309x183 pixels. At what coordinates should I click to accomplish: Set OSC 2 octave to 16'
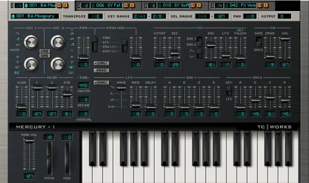click(x=71, y=67)
